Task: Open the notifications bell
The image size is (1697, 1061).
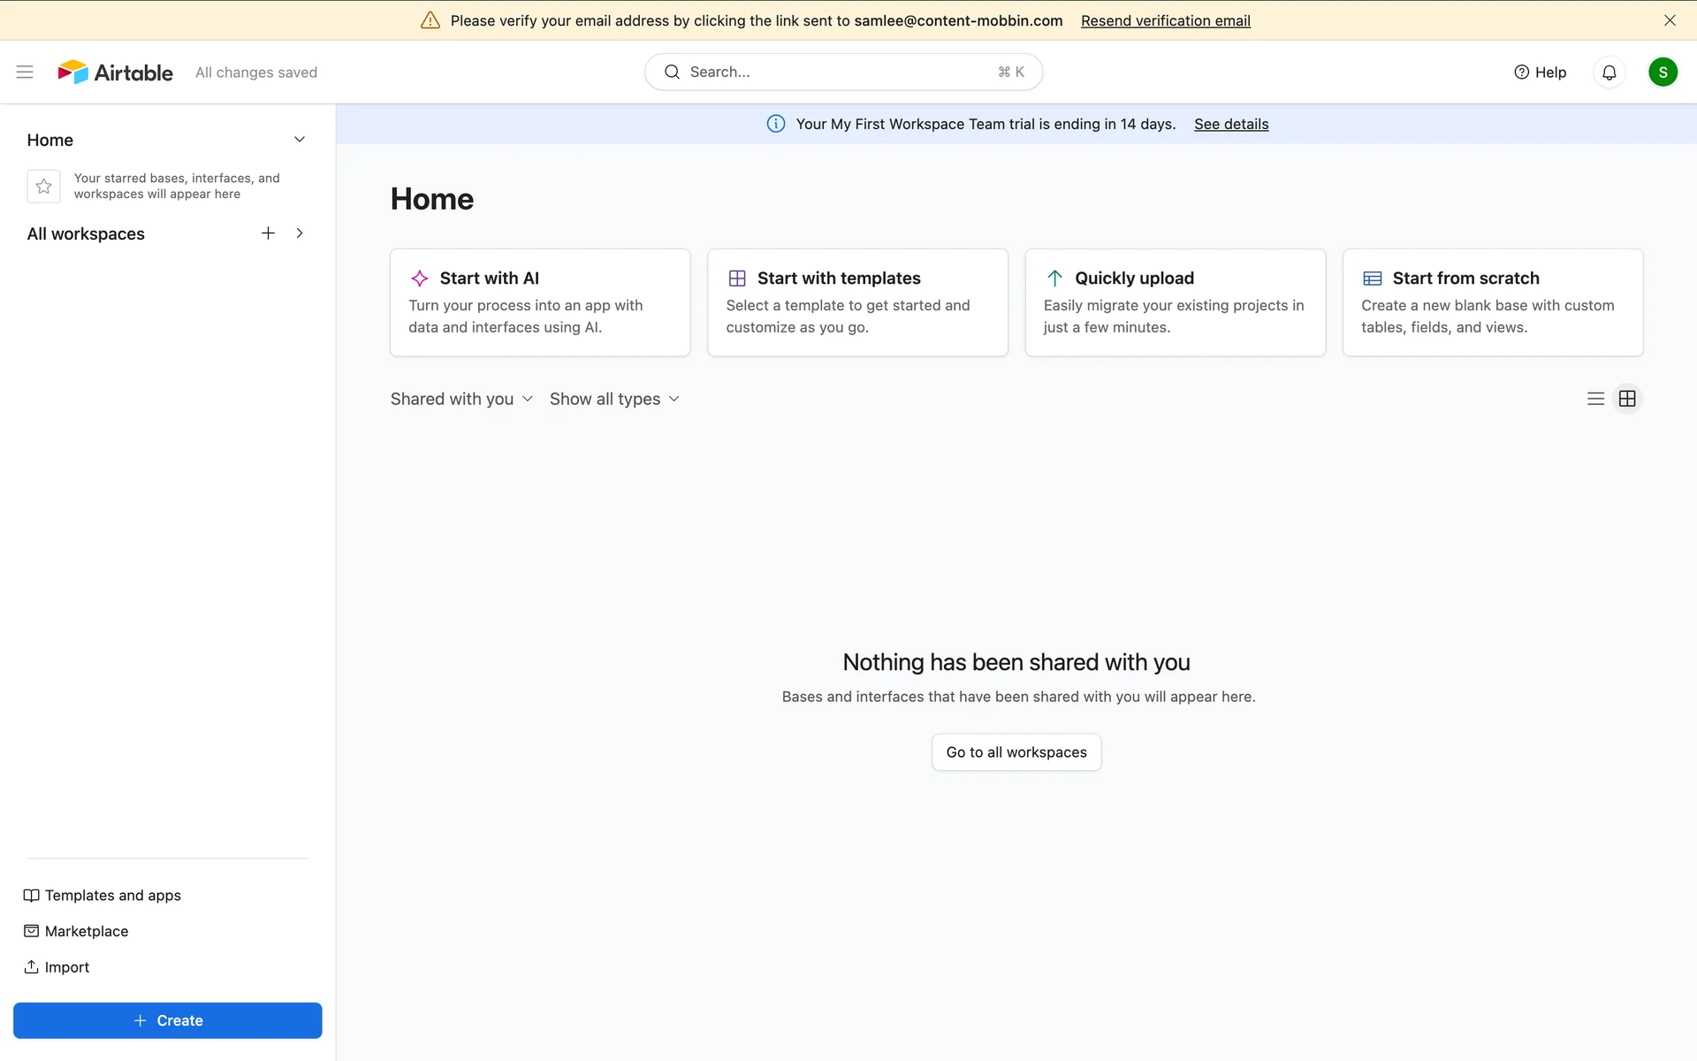Action: pyautogui.click(x=1609, y=73)
